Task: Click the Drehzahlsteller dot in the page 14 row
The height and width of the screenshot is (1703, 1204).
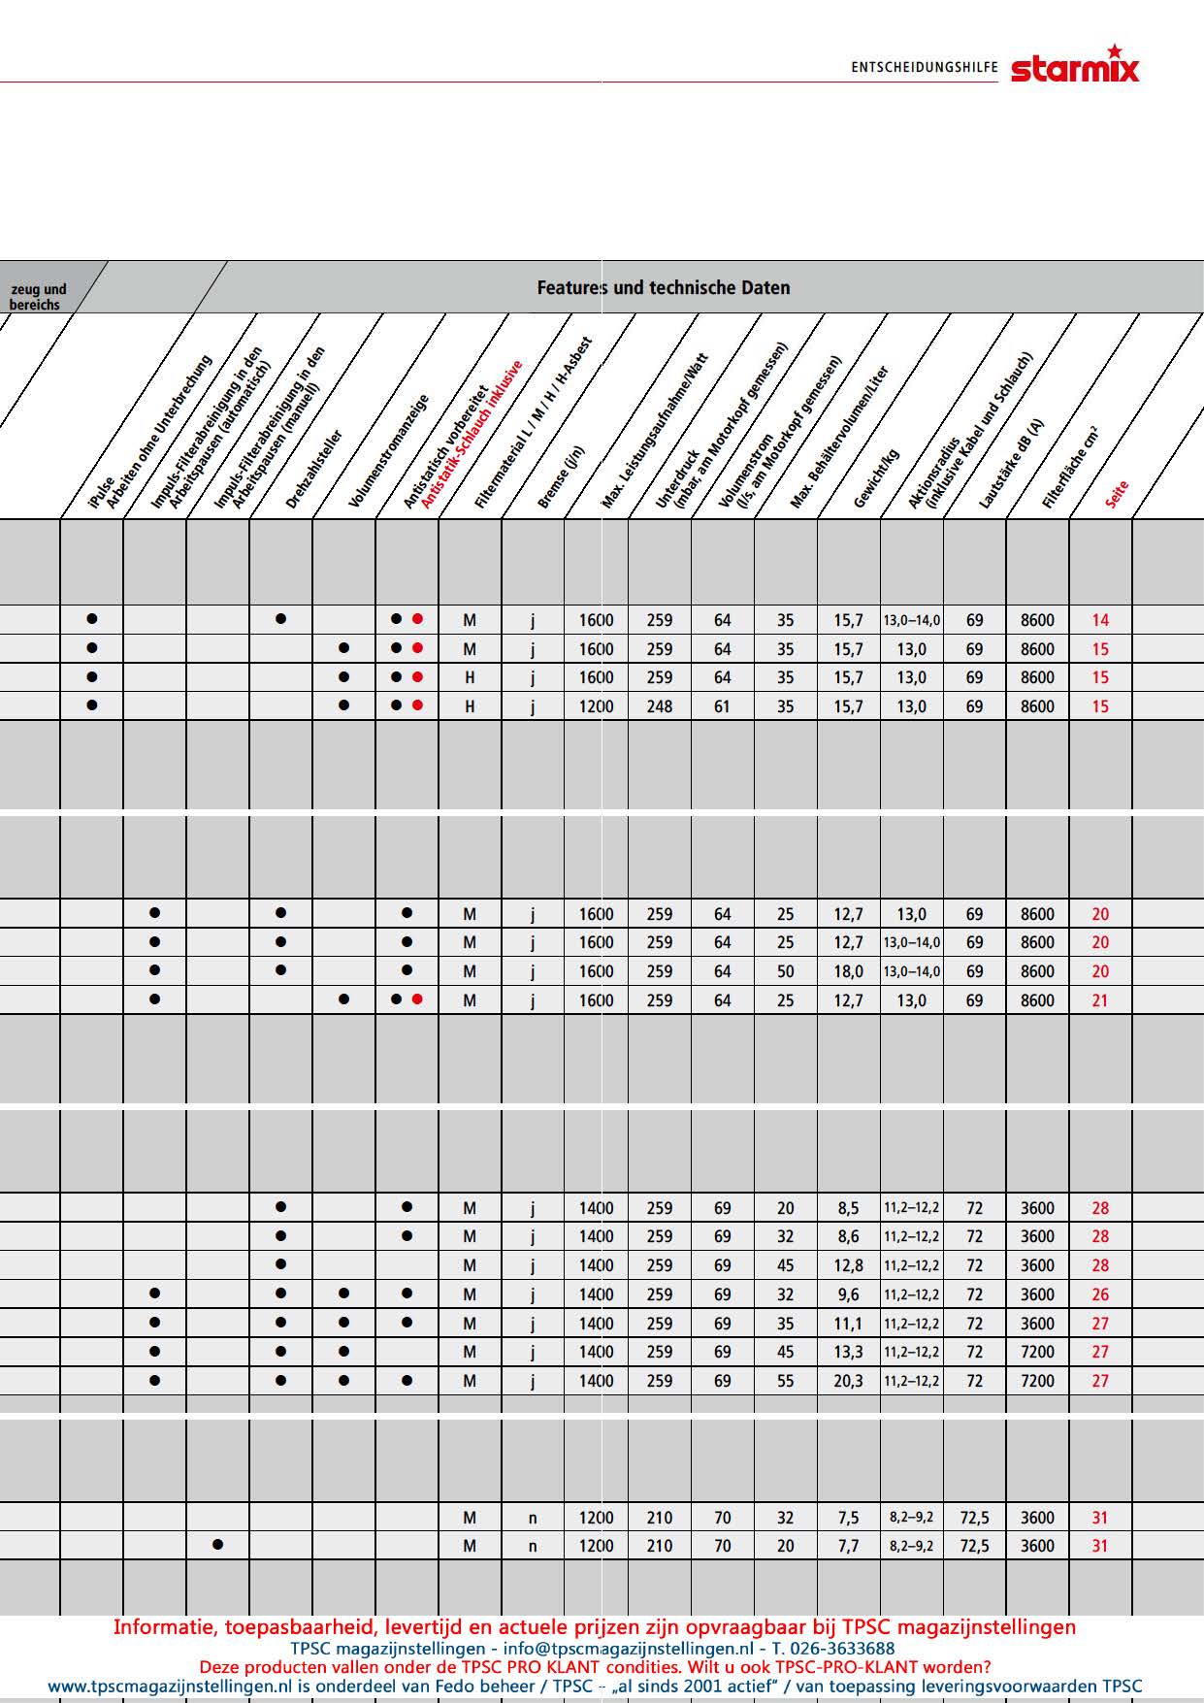Action: tap(280, 617)
